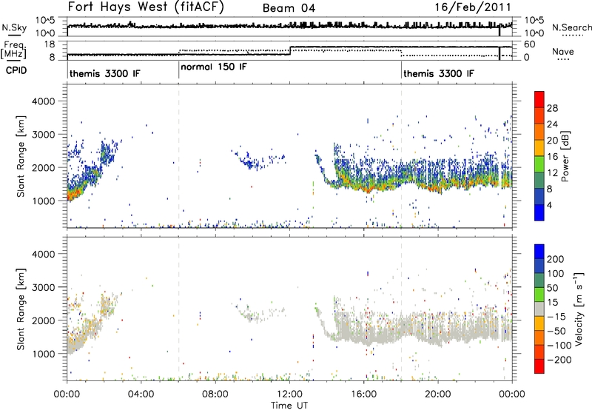Click the 'Velocity [m s-1]' color bar label
592x410 pixels.
(578, 309)
